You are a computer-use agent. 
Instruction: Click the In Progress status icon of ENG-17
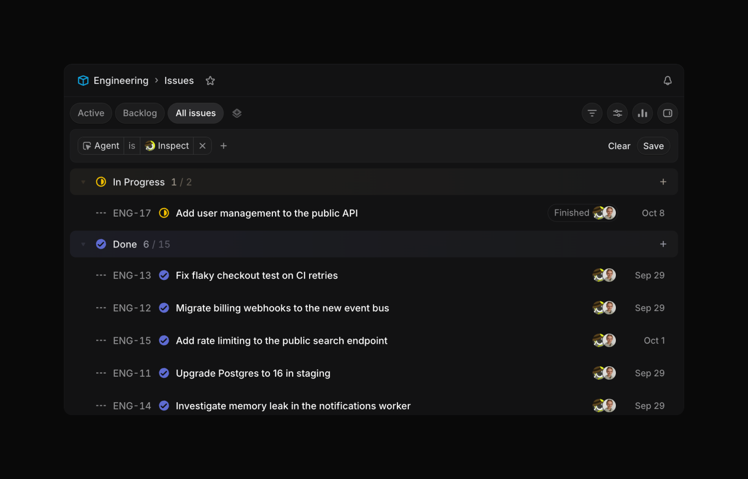tap(164, 213)
